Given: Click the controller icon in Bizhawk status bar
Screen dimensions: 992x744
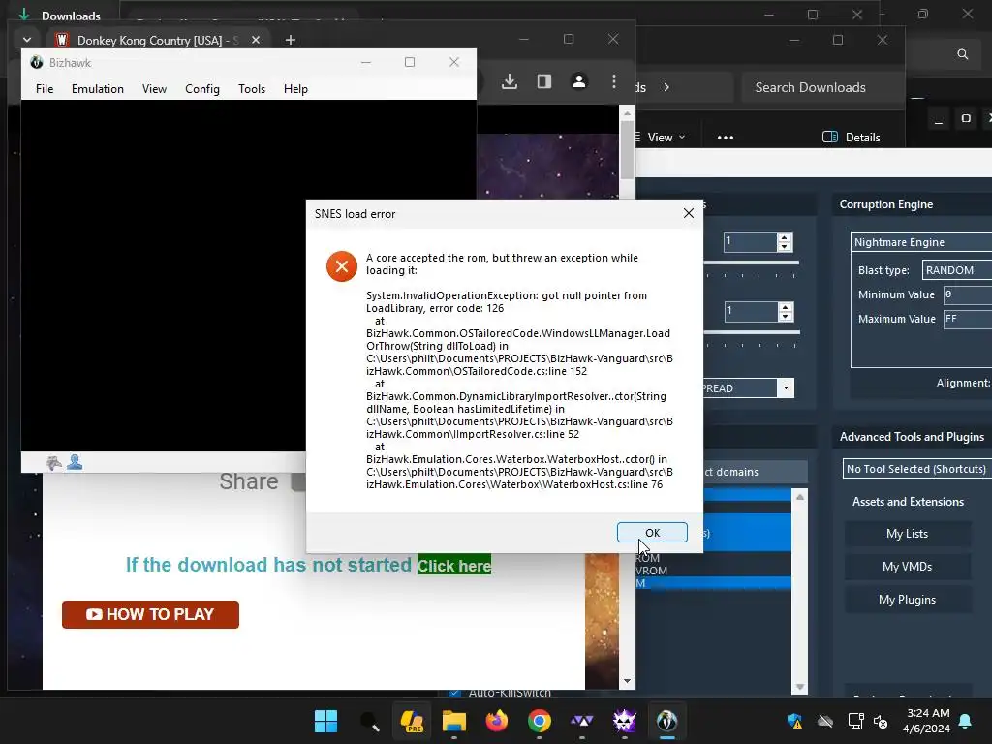Looking at the screenshot, I should 54,463.
